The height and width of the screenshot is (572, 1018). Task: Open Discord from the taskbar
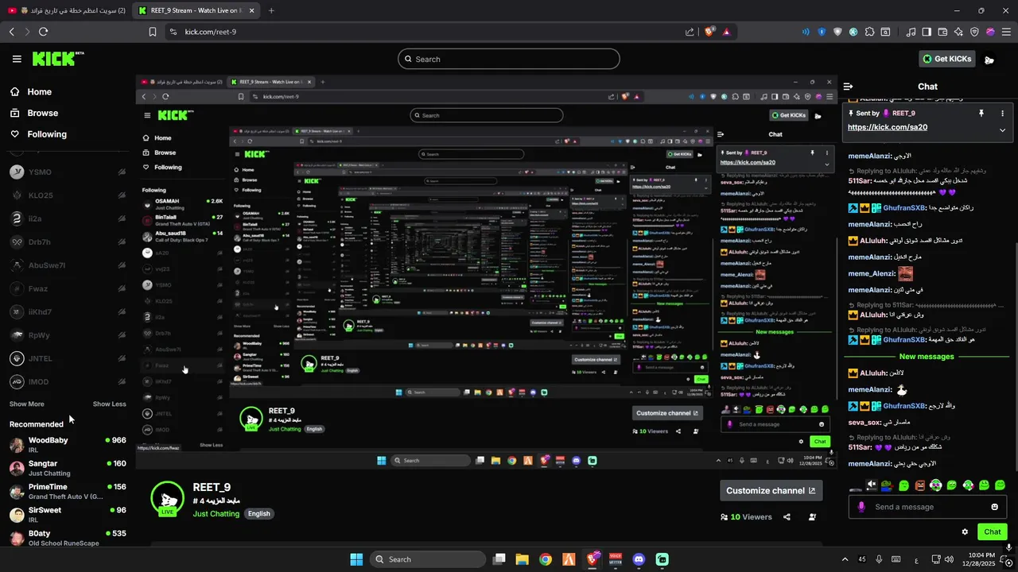[639, 559]
